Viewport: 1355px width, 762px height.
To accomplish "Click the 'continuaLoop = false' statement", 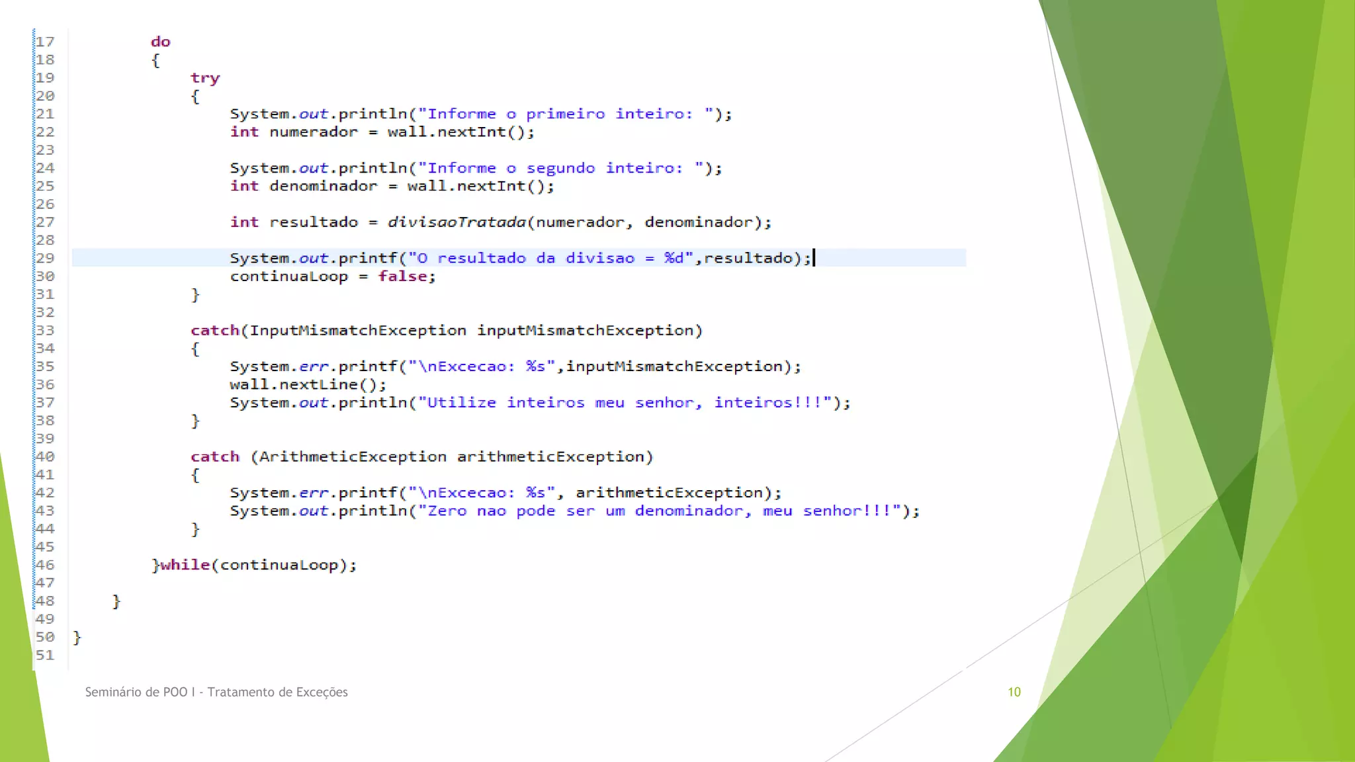I will pos(333,276).
